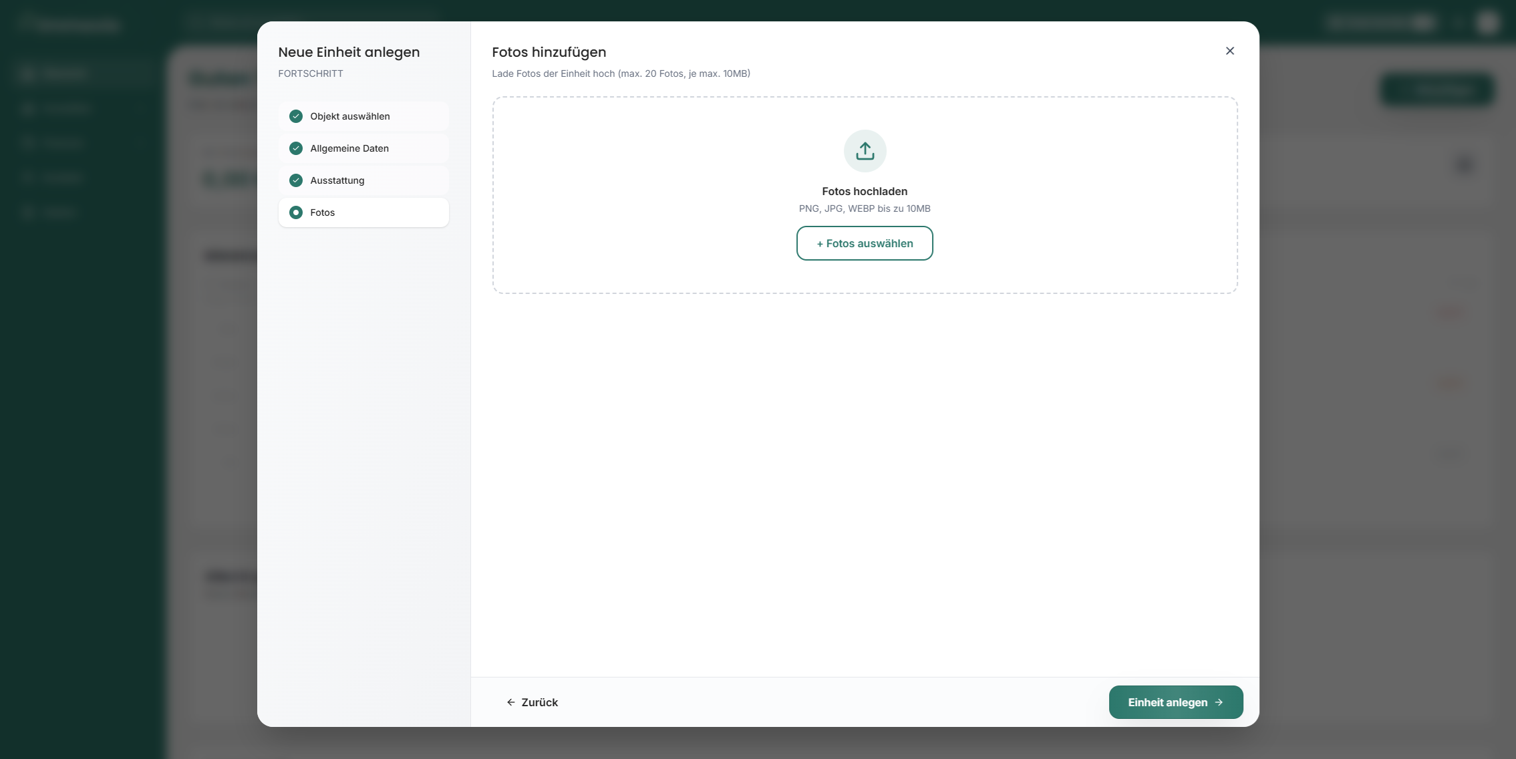Click the upload arrow icon

(865, 151)
